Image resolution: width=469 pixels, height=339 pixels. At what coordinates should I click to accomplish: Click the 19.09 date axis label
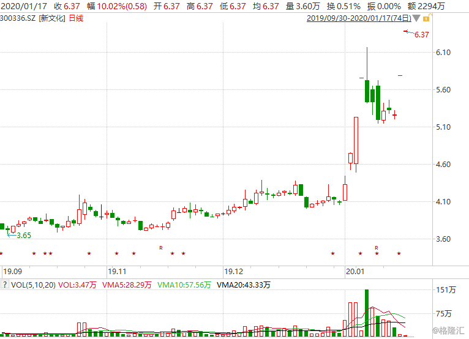[13, 272]
